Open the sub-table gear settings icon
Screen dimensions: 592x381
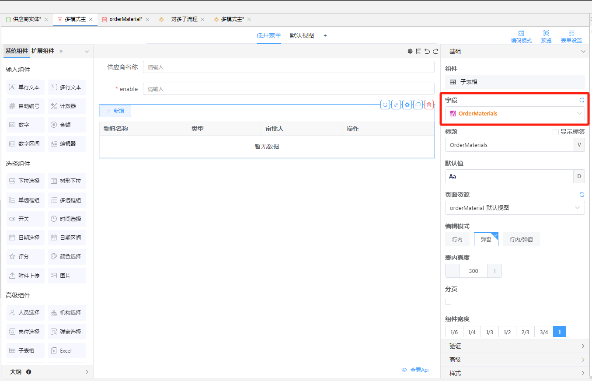point(407,105)
